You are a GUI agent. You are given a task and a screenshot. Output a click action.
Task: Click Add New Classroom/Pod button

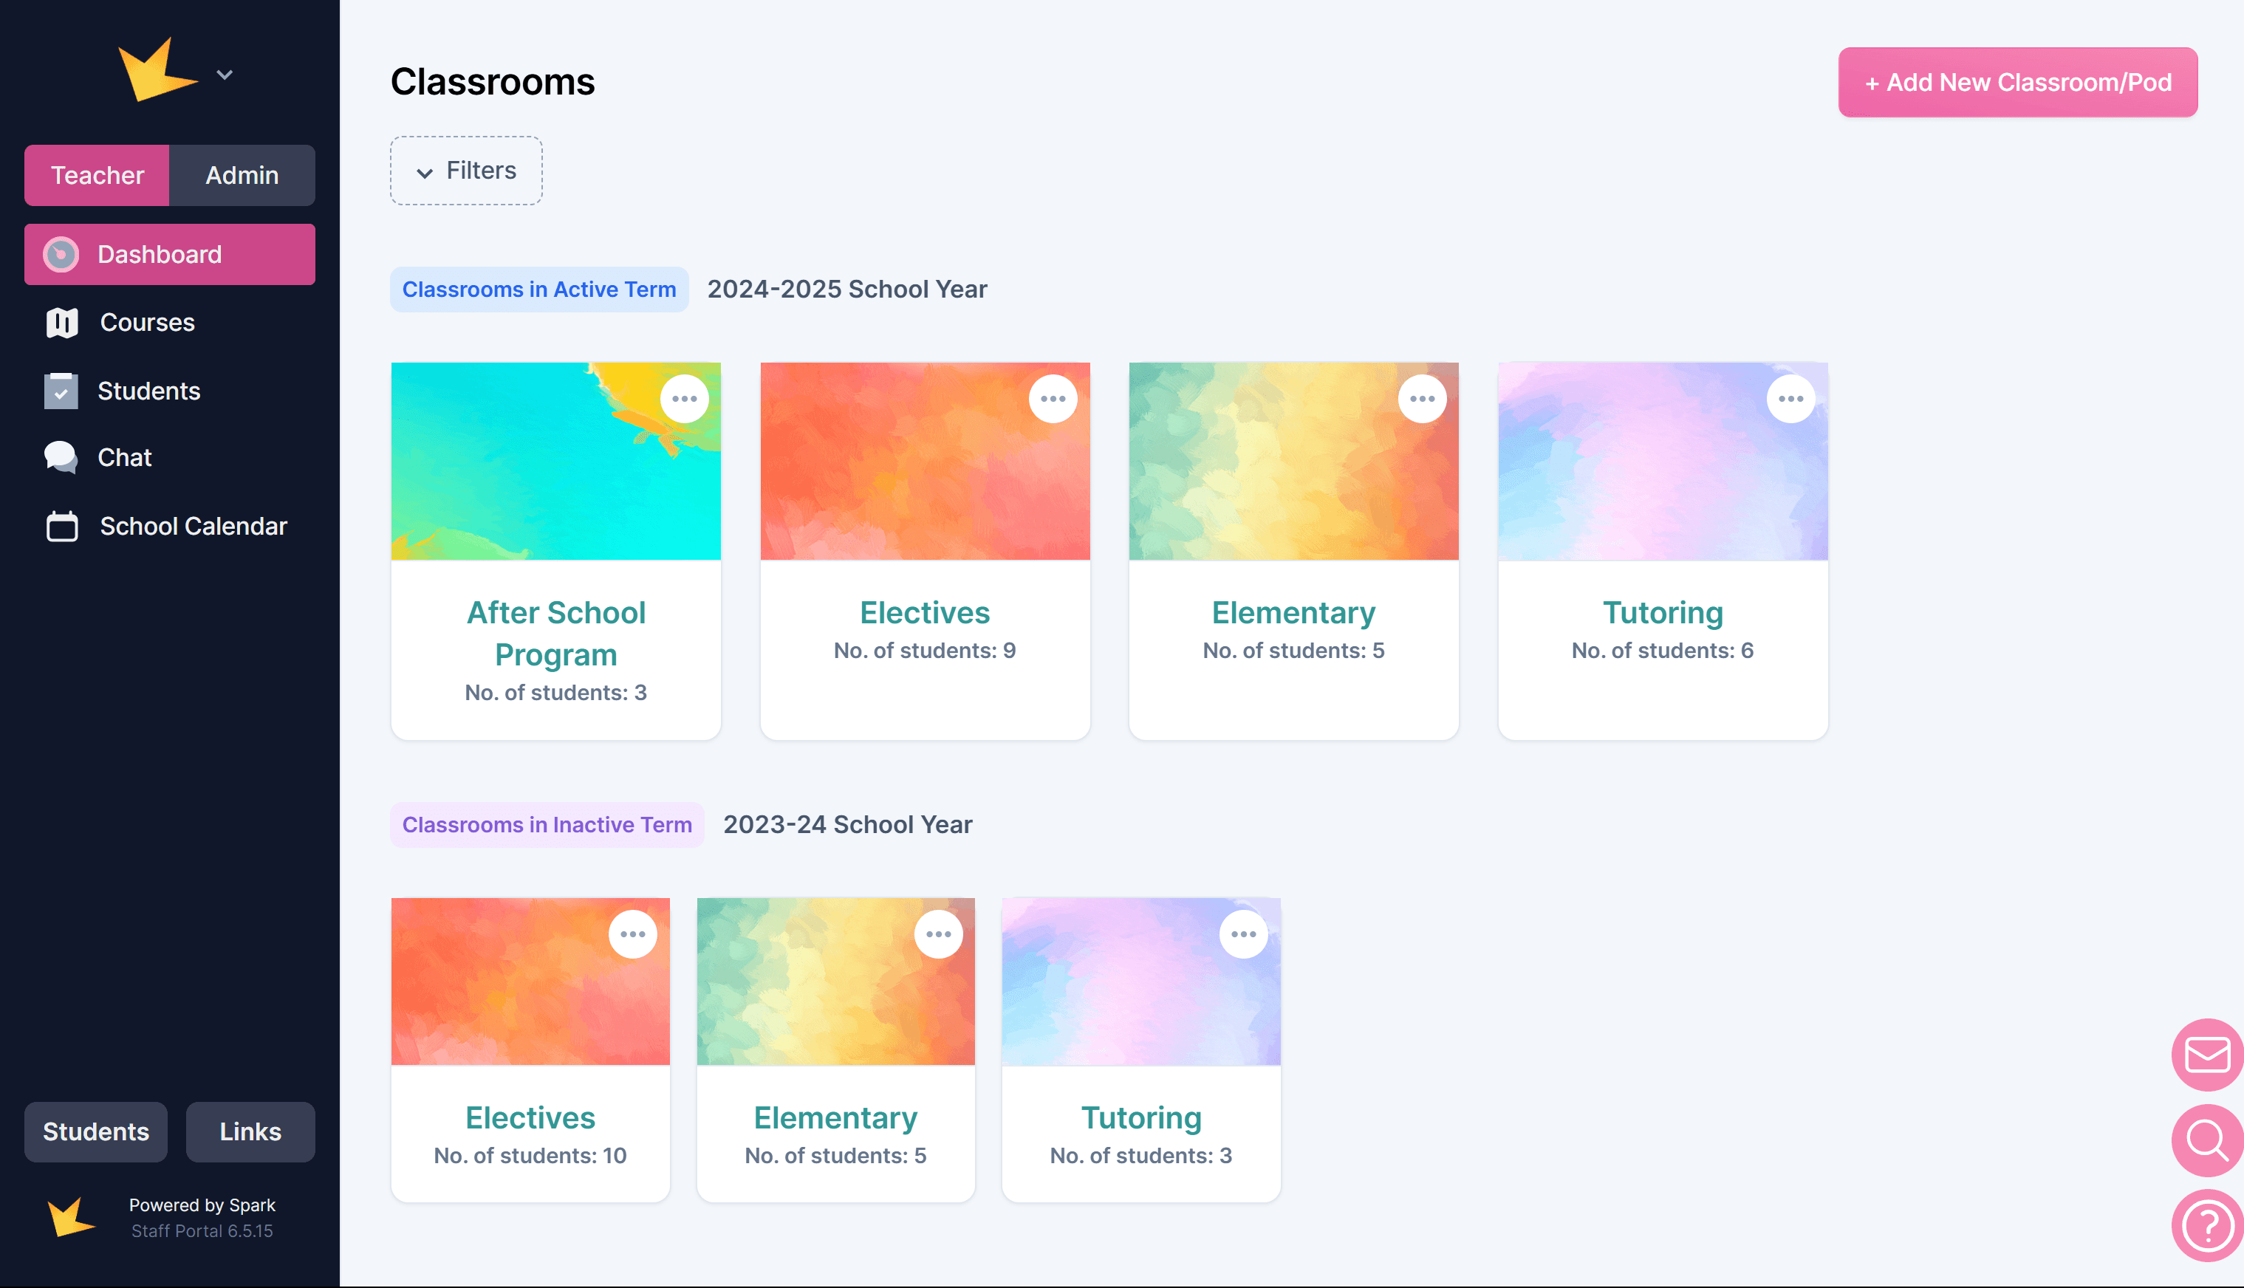(2016, 82)
